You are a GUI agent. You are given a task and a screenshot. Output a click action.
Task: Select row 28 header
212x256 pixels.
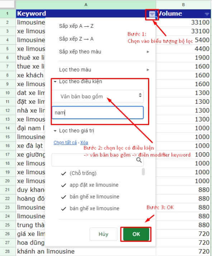coord(8,251)
